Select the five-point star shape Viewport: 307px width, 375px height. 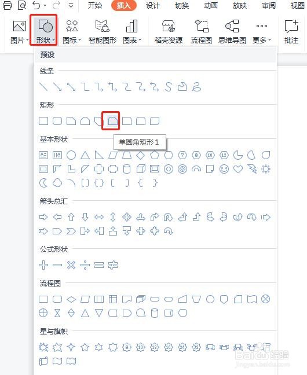85,347
